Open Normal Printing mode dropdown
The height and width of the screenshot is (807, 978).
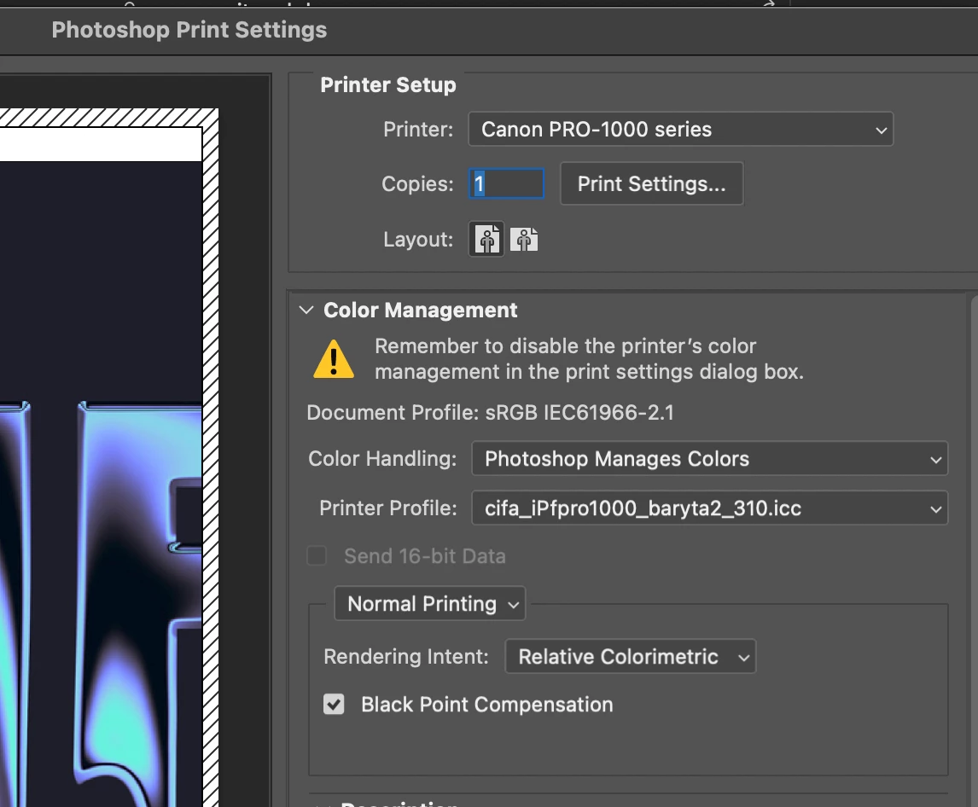[430, 604]
